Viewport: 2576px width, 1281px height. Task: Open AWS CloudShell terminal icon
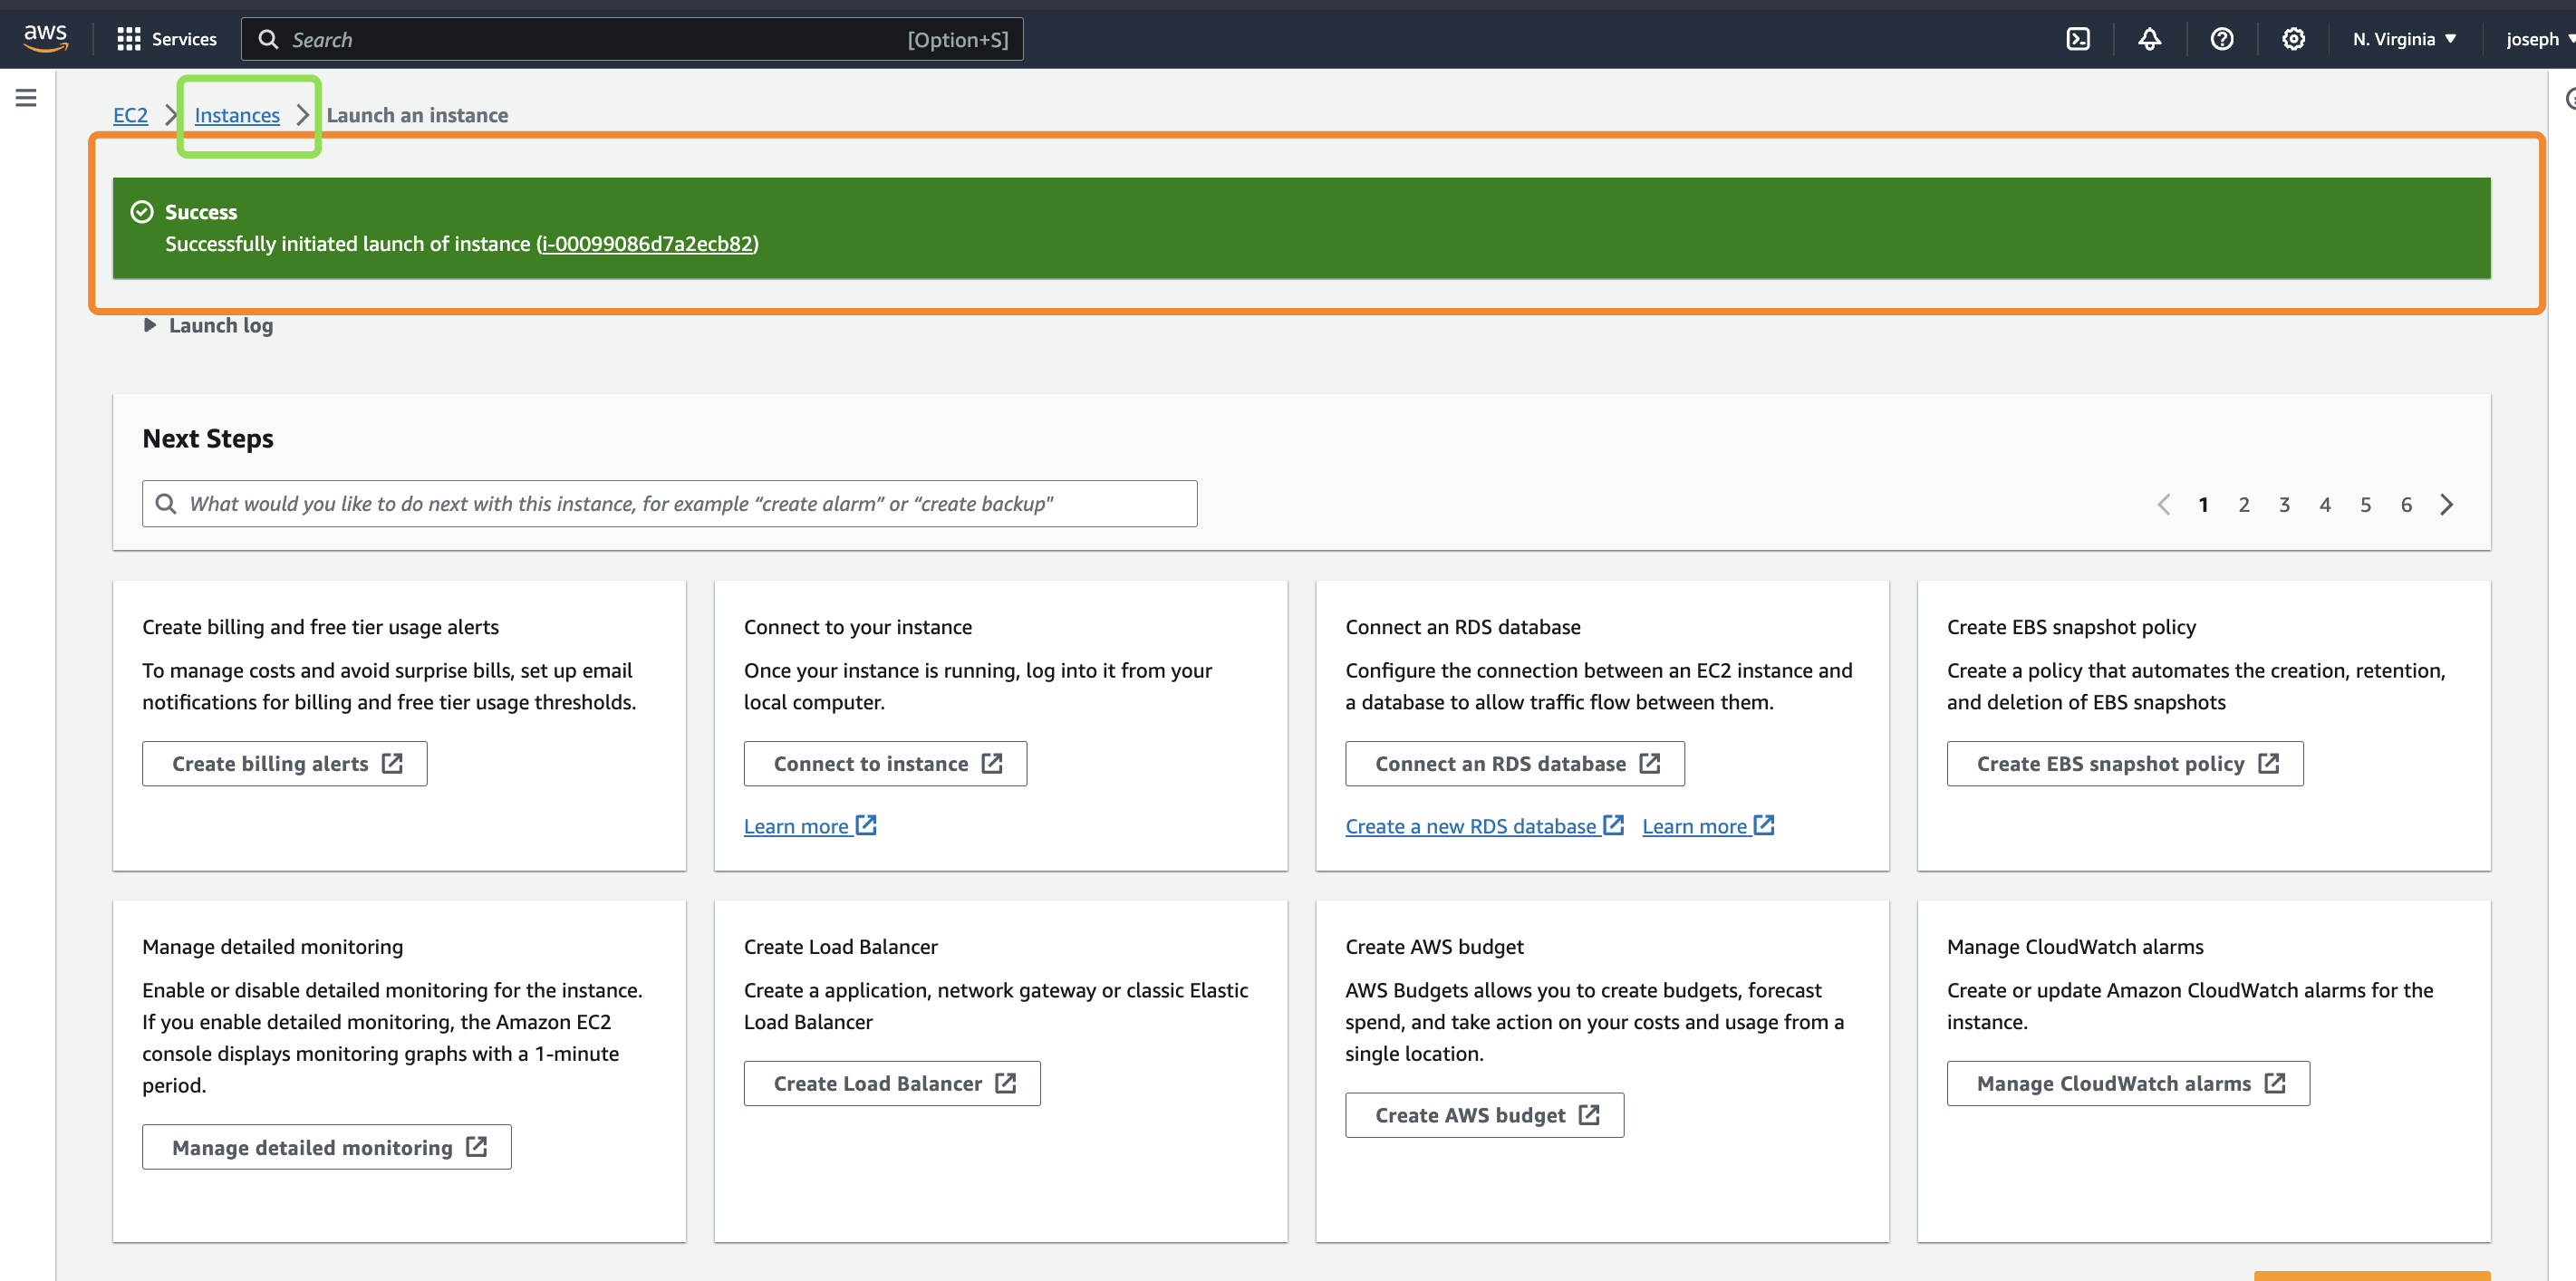click(x=2078, y=39)
